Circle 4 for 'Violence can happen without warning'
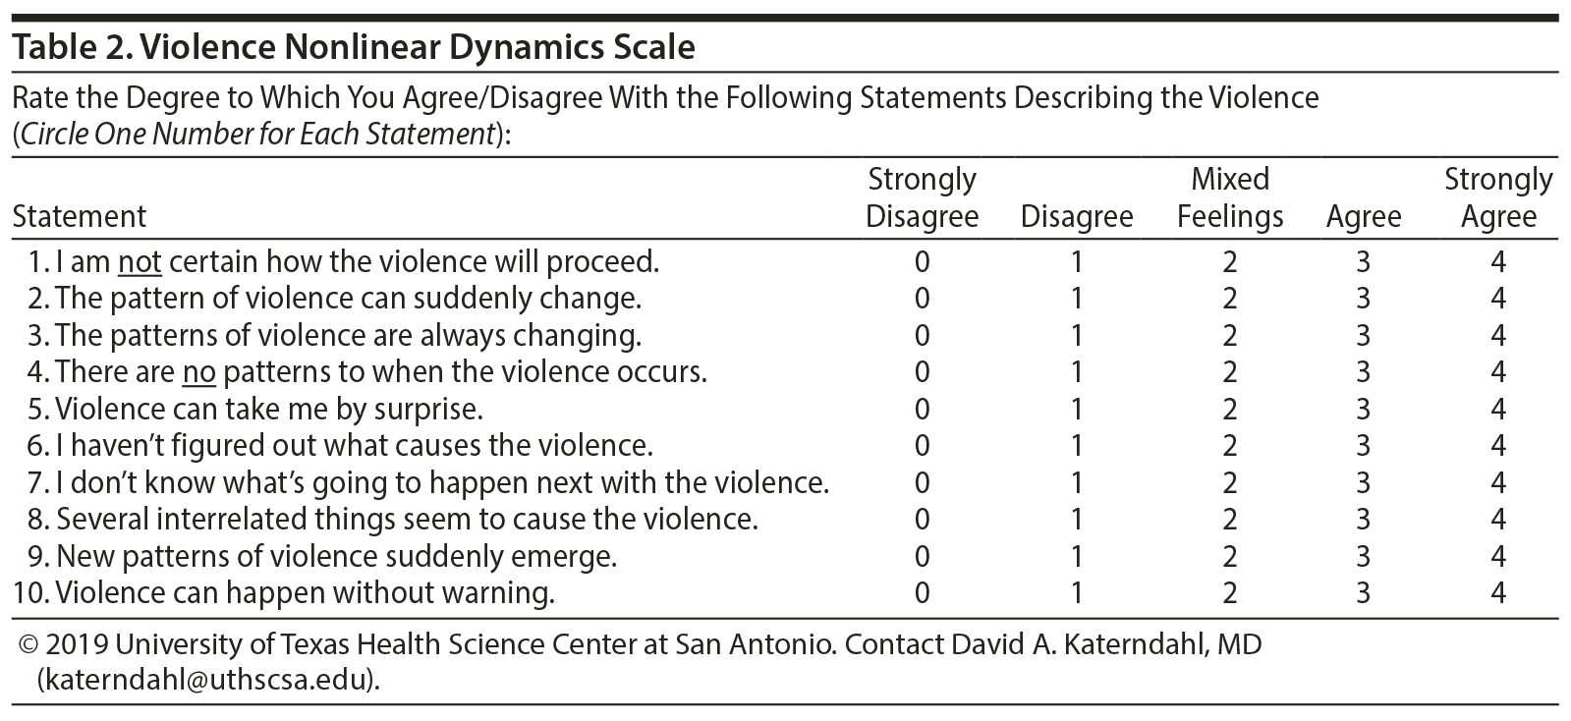The image size is (1571, 721). point(1497,593)
